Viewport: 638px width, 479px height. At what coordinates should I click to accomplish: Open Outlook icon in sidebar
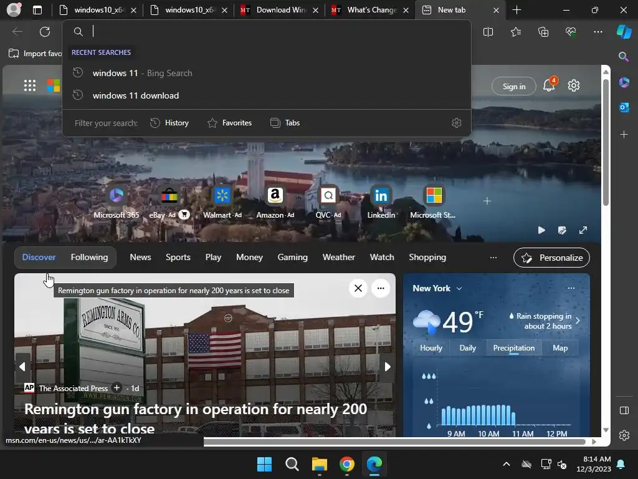coord(624,107)
